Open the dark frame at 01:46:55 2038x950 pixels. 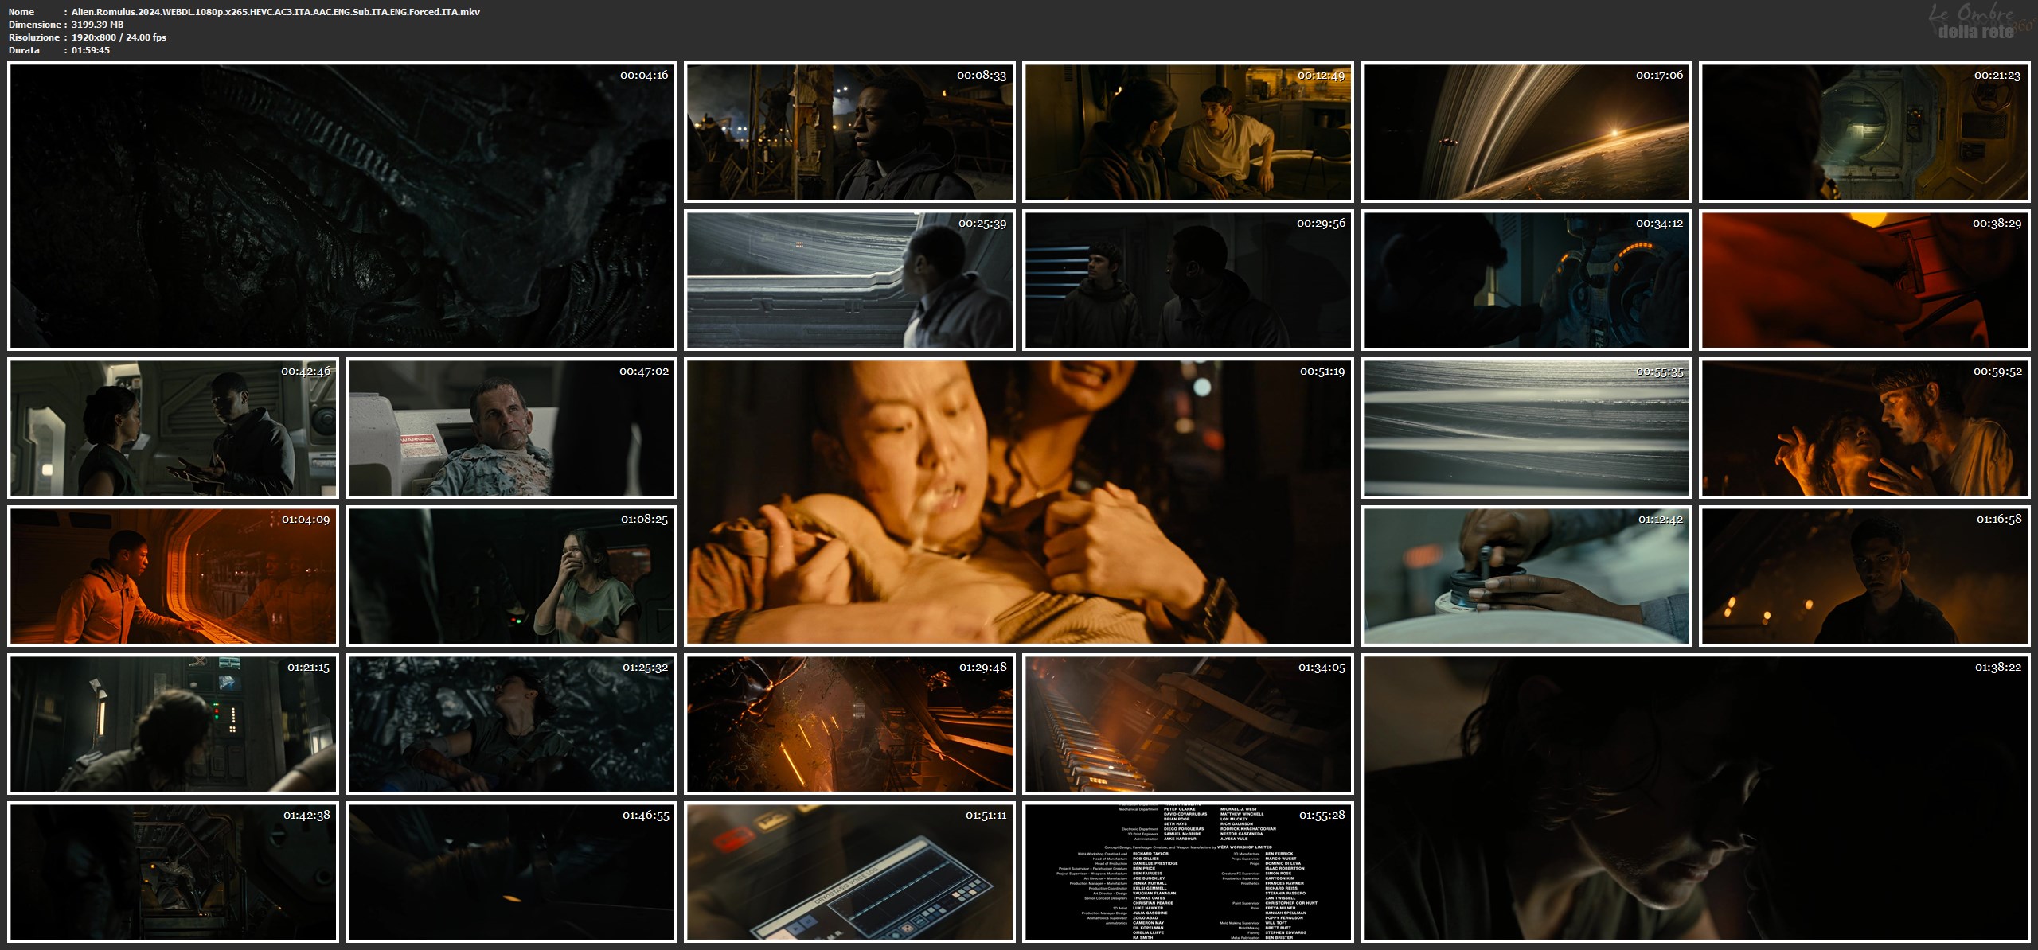(x=511, y=872)
